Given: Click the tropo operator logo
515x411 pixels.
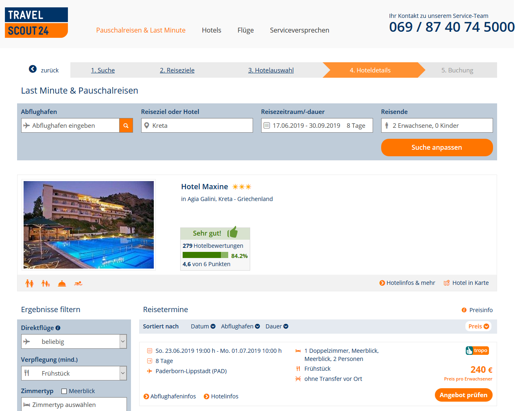Looking at the screenshot, I should (x=477, y=350).
